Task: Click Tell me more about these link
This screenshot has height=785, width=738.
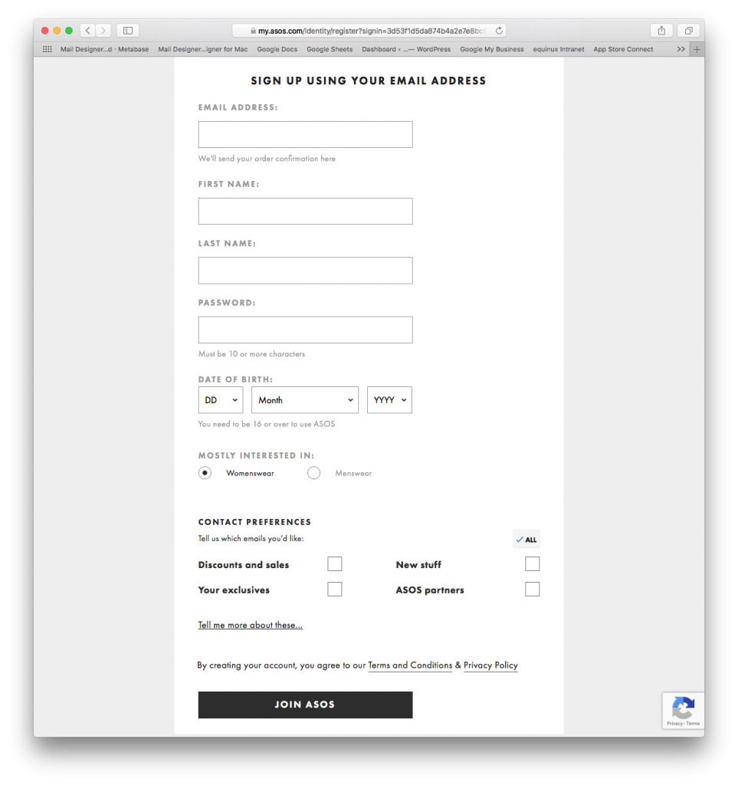Action: coord(250,625)
